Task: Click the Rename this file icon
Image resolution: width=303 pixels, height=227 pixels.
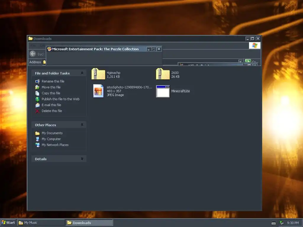Action: [38, 82]
